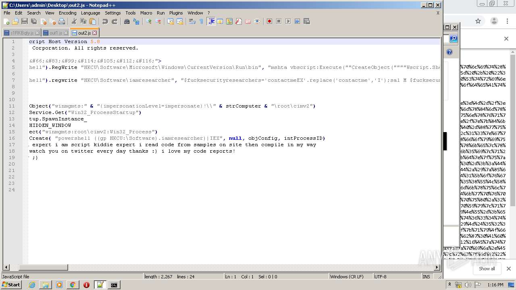Run macro multiple times
This screenshot has height=290, width=516.
(x=297, y=21)
